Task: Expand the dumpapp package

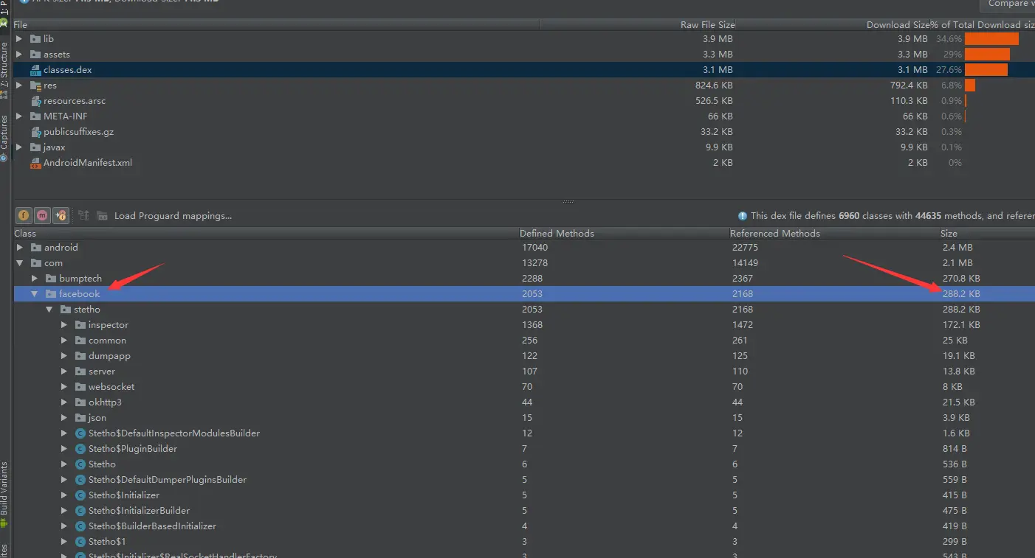Action: click(64, 356)
